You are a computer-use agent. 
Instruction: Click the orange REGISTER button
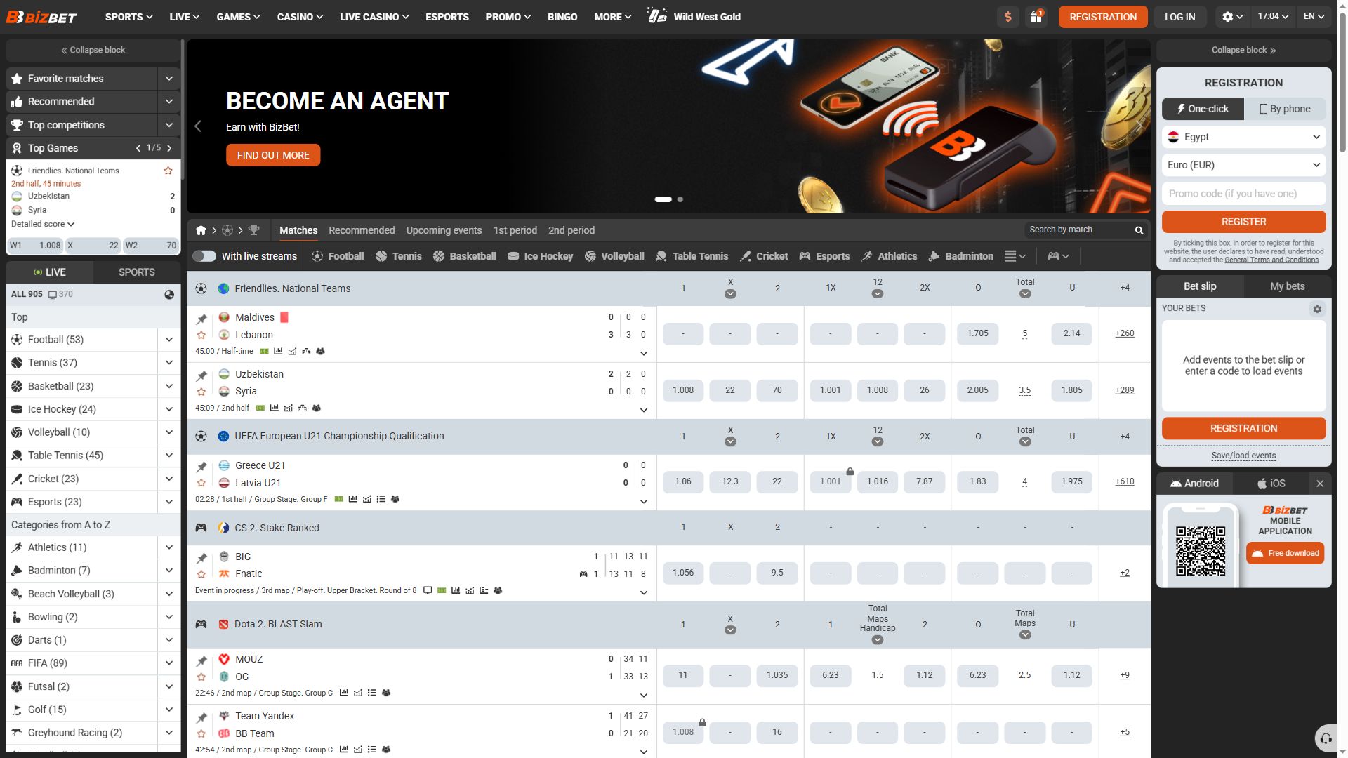point(1243,222)
